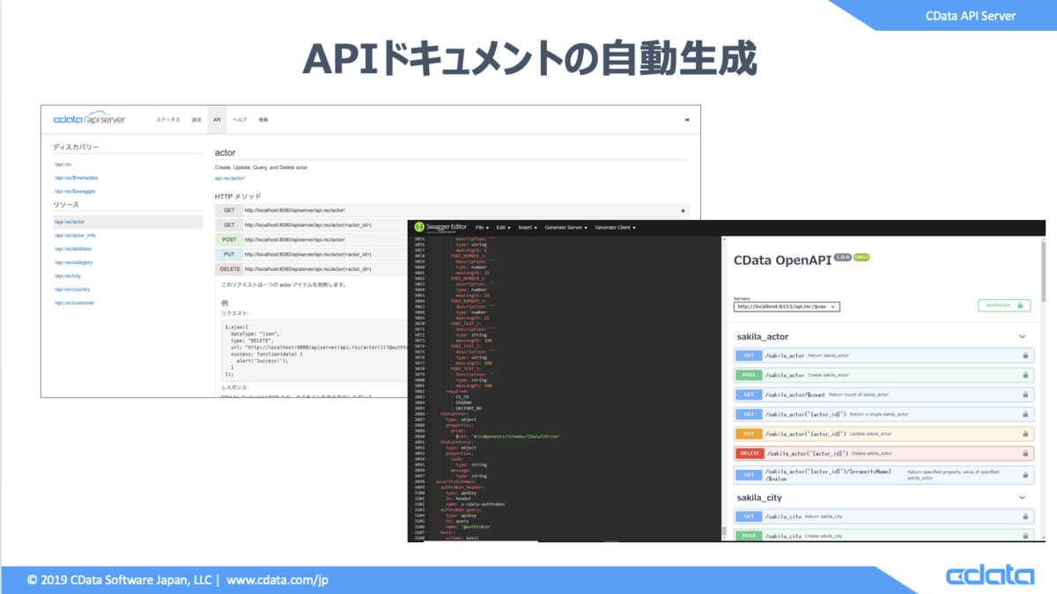Collapse the sakila_city section chevron
This screenshot has height=594, width=1057.
coord(1023,497)
